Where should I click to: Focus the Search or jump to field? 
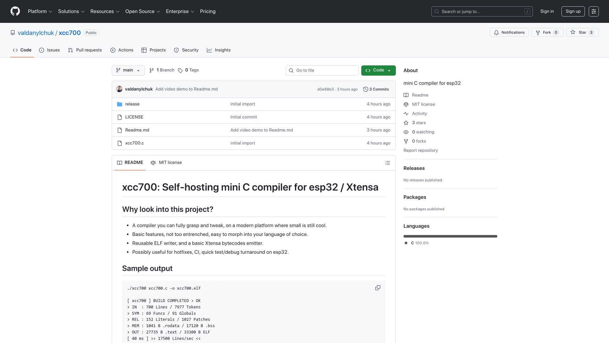pos(482,11)
